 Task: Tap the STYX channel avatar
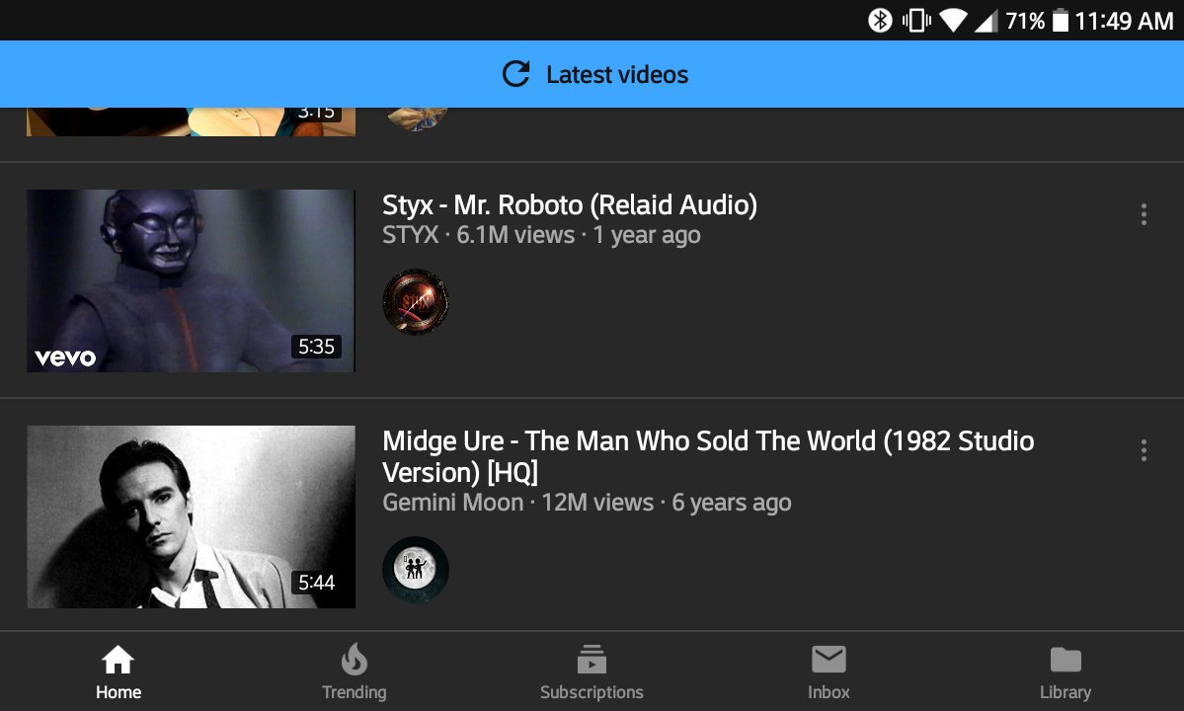[416, 302]
